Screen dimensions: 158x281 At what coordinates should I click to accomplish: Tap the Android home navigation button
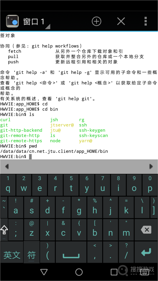pos(79,272)
